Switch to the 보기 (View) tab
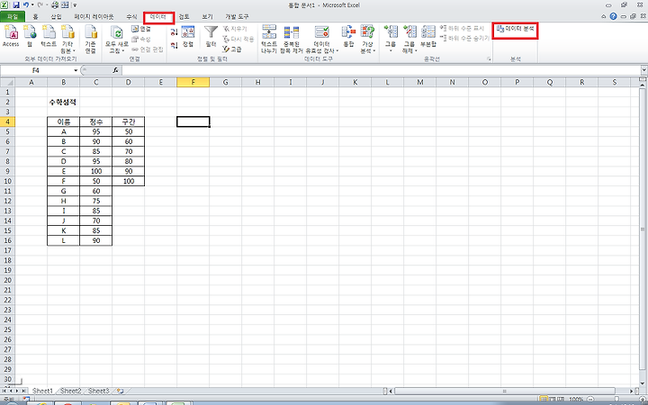Viewport: 648px width, 405px height. pos(207,17)
